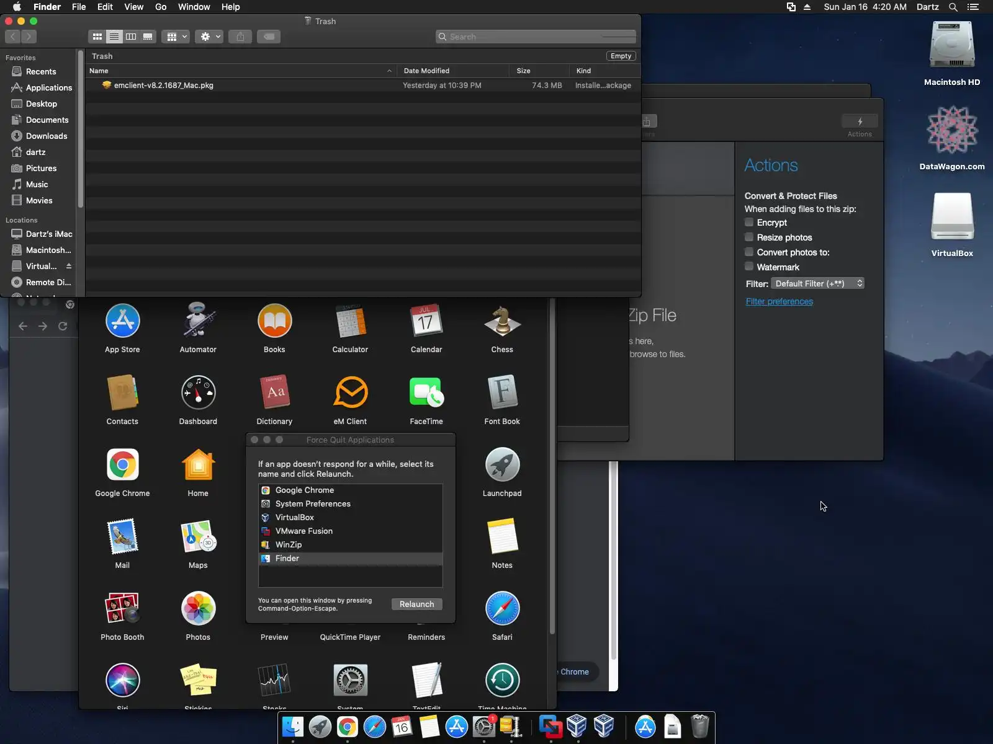Screen dimensions: 993x744
Task: Open the Books app icon
Action: (x=274, y=321)
